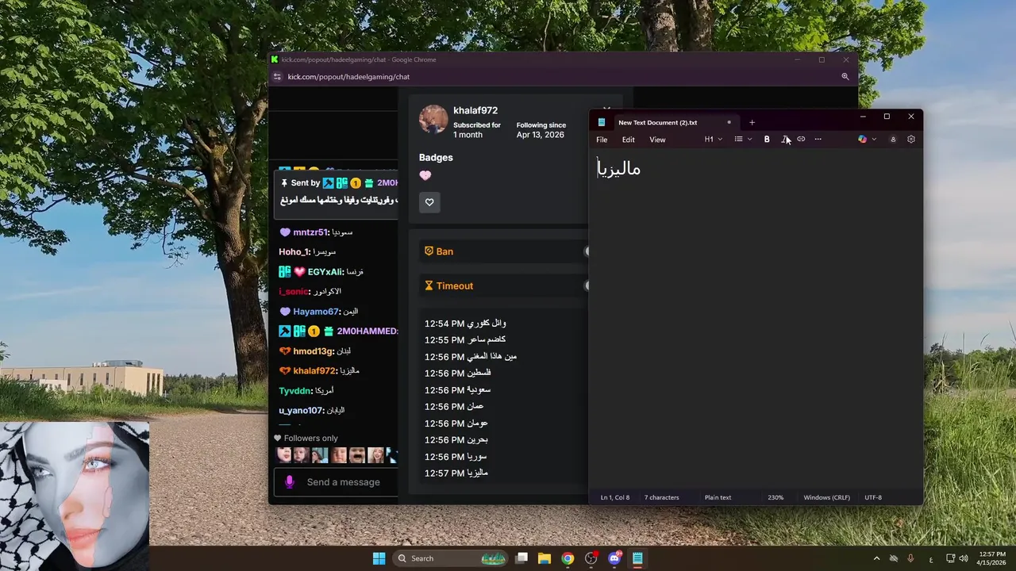Click the heart button under Badges
Image resolution: width=1016 pixels, height=571 pixels.
pyautogui.click(x=429, y=202)
